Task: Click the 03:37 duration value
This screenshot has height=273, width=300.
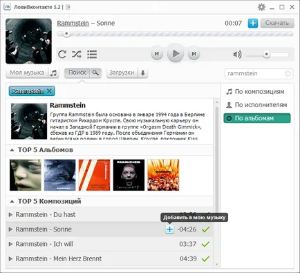Action: pos(188,244)
